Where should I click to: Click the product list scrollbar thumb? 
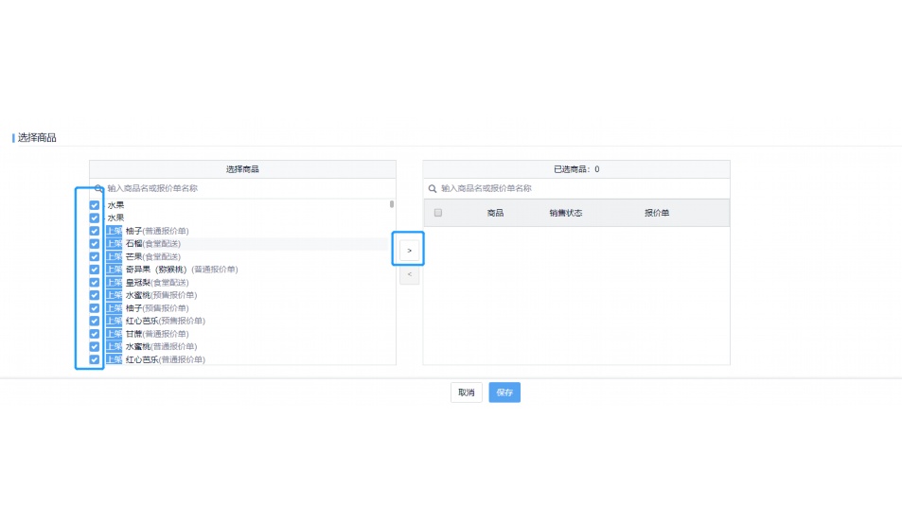pos(392,204)
